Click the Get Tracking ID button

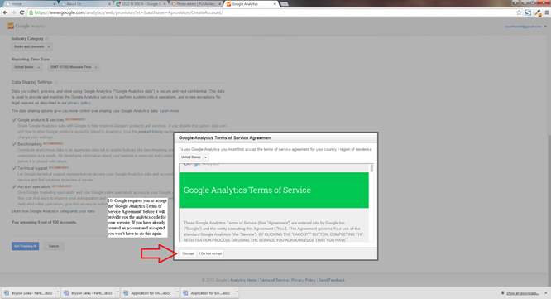click(x=26, y=246)
